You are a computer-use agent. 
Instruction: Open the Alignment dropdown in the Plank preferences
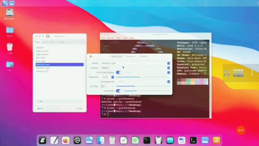(108, 77)
